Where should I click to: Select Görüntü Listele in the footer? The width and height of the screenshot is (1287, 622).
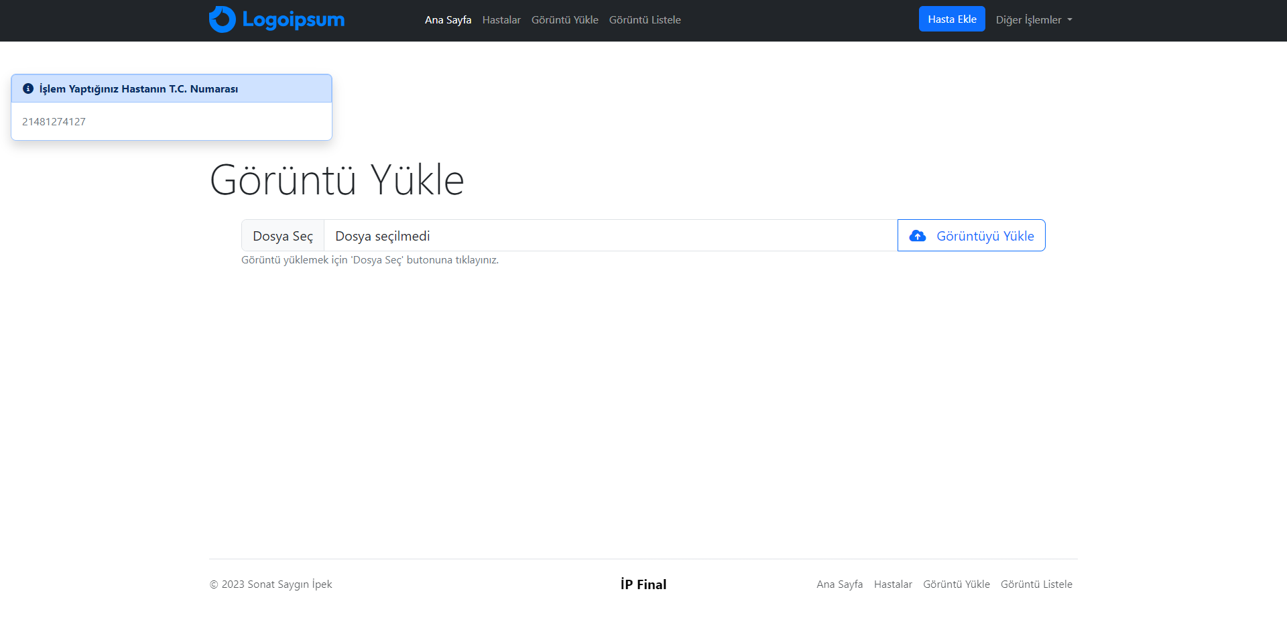[x=1036, y=584]
